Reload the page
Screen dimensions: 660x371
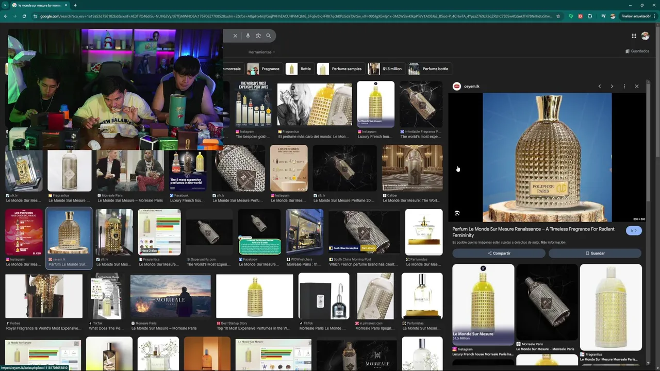click(24, 16)
